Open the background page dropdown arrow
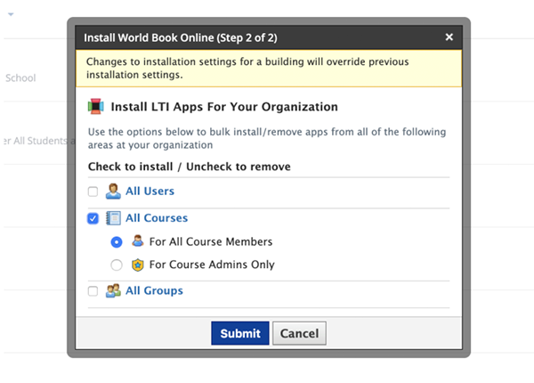The image size is (534, 383). point(11,14)
